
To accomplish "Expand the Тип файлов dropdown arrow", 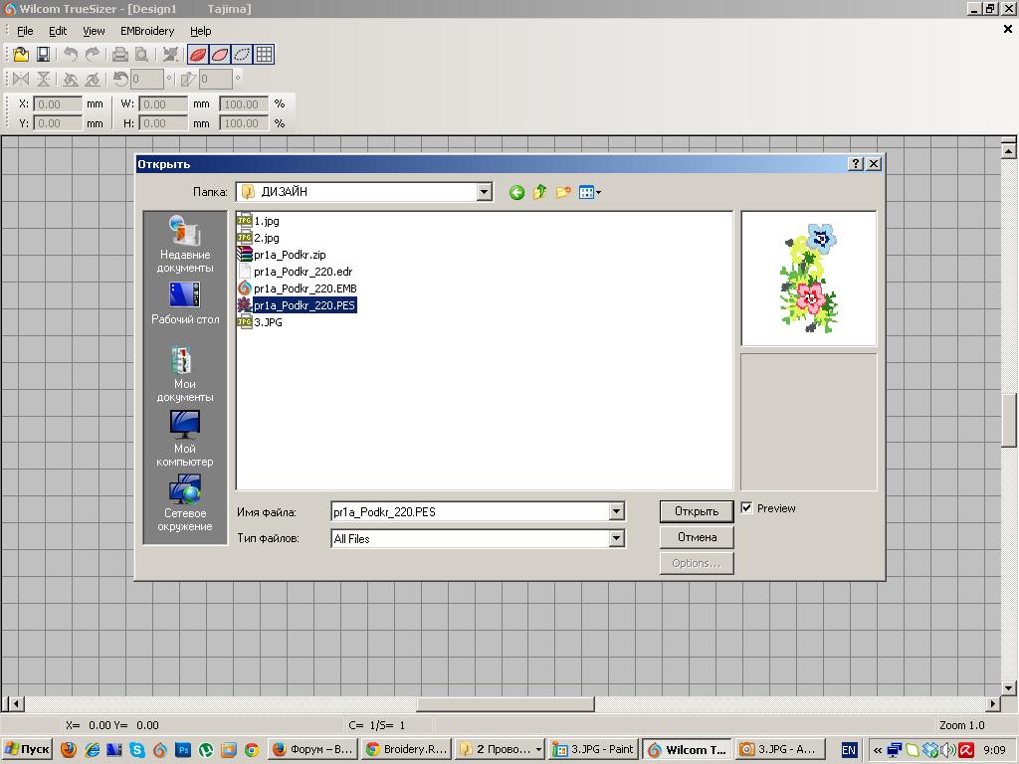I will coord(617,538).
